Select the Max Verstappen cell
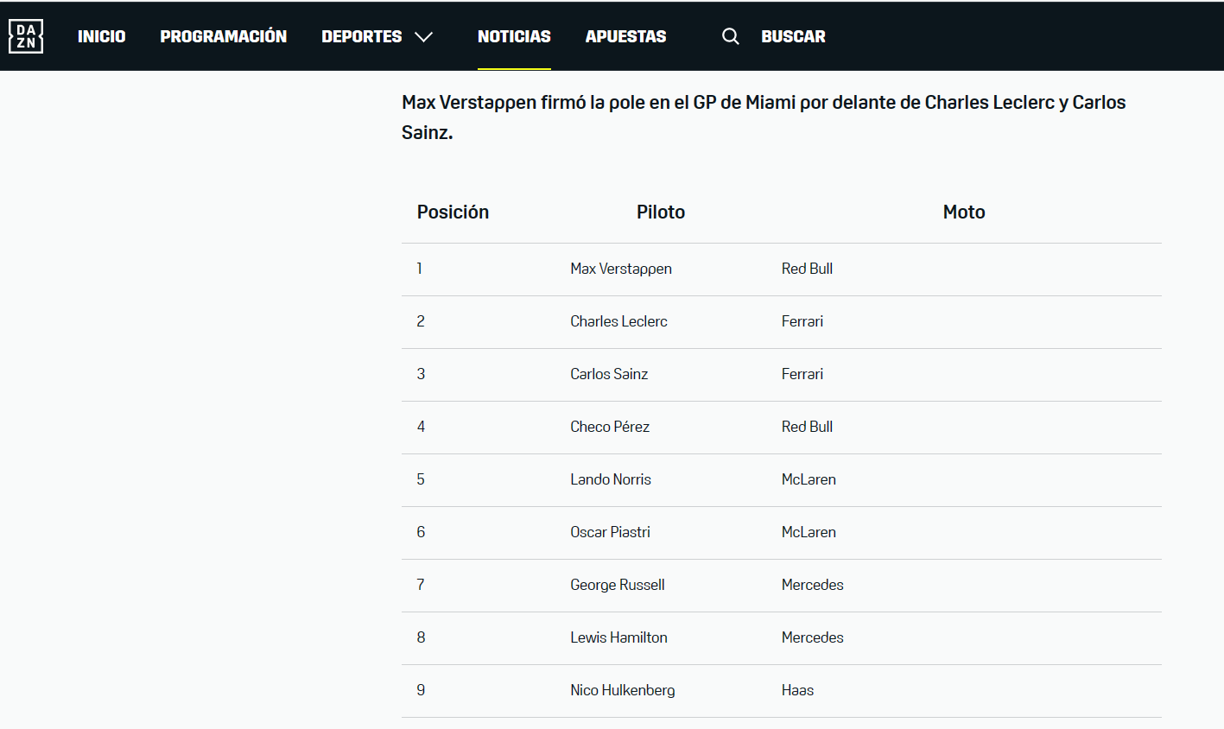Screen dimensions: 1224x729 [x=621, y=269]
